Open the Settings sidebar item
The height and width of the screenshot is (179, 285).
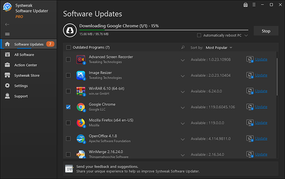click(x=28, y=86)
